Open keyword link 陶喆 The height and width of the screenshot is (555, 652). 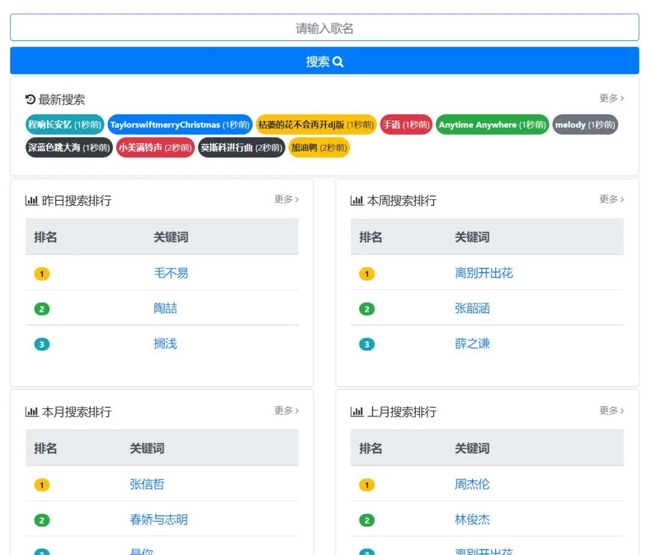(x=165, y=308)
